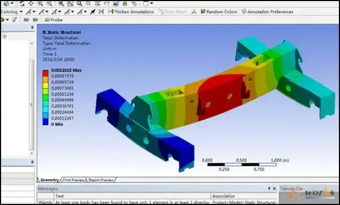
Task: Click the Association column header
Action: [245, 196]
